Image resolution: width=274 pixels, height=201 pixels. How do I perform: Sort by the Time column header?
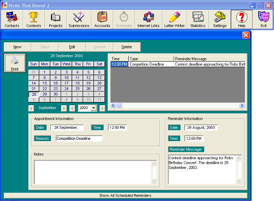click(120, 59)
